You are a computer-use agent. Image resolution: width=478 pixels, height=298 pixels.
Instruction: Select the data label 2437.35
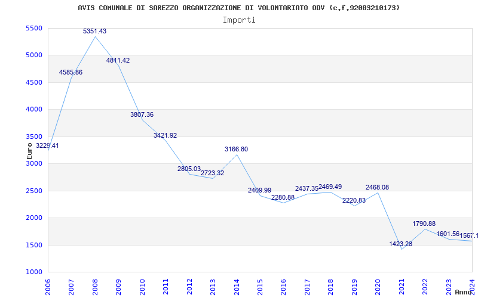[307, 189]
